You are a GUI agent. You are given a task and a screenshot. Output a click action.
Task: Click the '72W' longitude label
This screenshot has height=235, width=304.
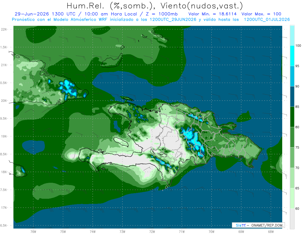[x=152, y=231]
